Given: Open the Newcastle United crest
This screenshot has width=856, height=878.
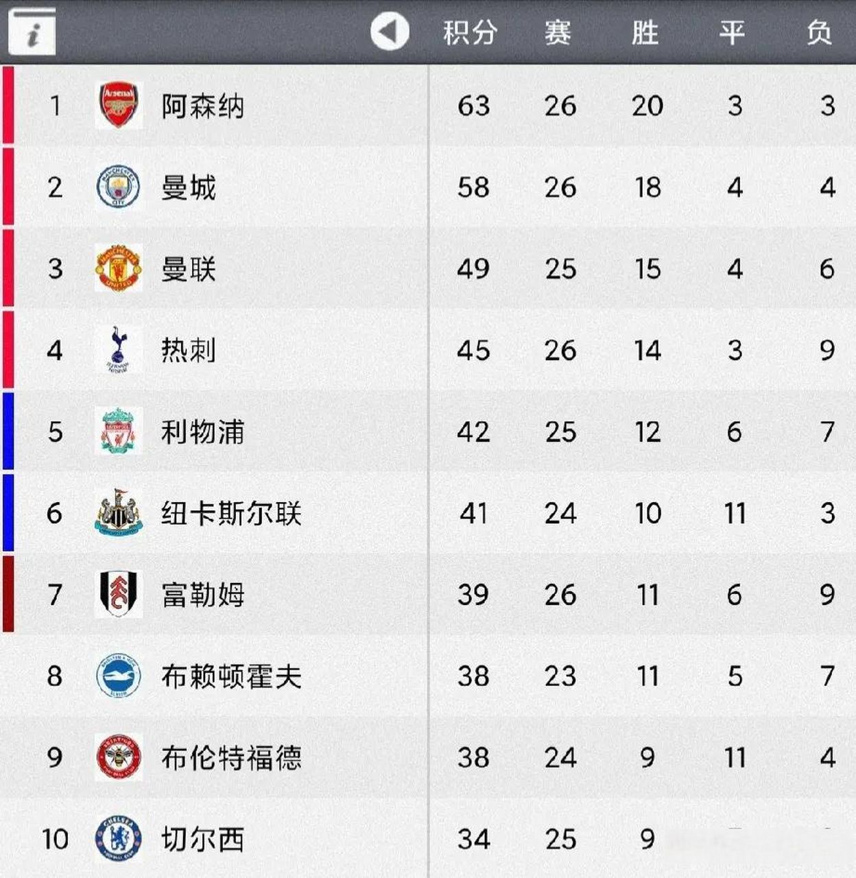Looking at the screenshot, I should pos(119,513).
